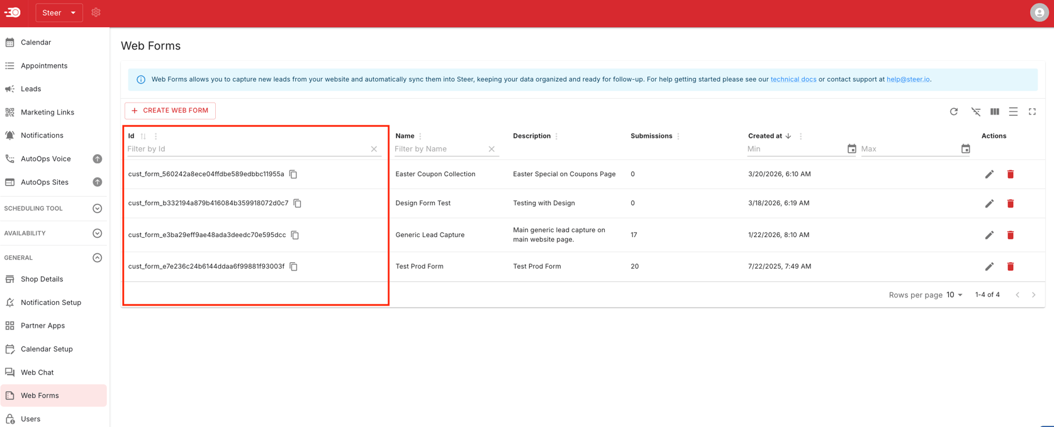Delete Test Prod Form
The height and width of the screenshot is (427, 1054).
[1011, 267]
